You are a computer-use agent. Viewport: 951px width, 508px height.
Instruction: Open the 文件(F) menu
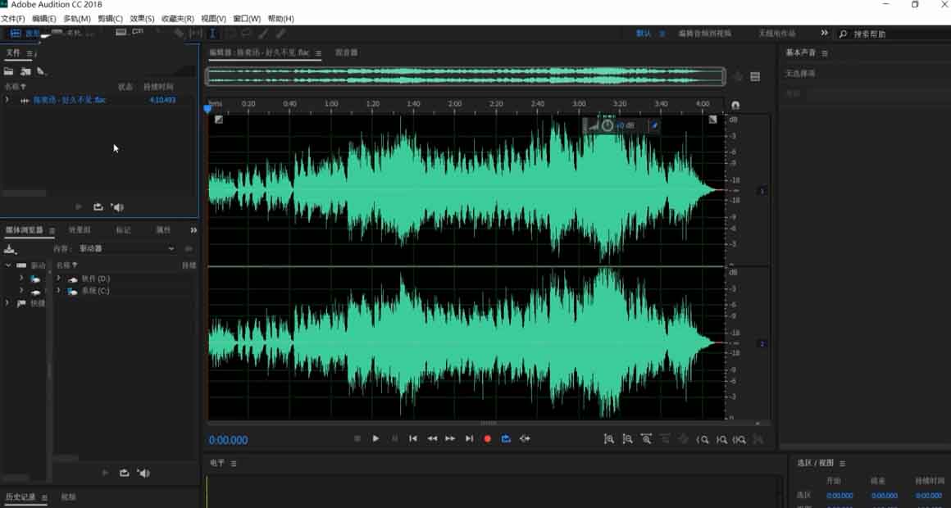pyautogui.click(x=13, y=19)
